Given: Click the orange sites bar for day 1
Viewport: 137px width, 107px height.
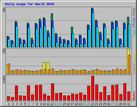Looking at the screenshot, I should tap(9, 69).
